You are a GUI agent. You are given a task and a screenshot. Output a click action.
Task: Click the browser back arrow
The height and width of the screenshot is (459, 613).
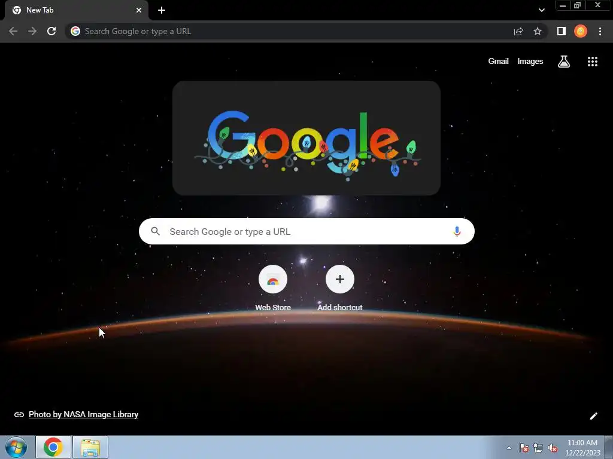pyautogui.click(x=13, y=31)
